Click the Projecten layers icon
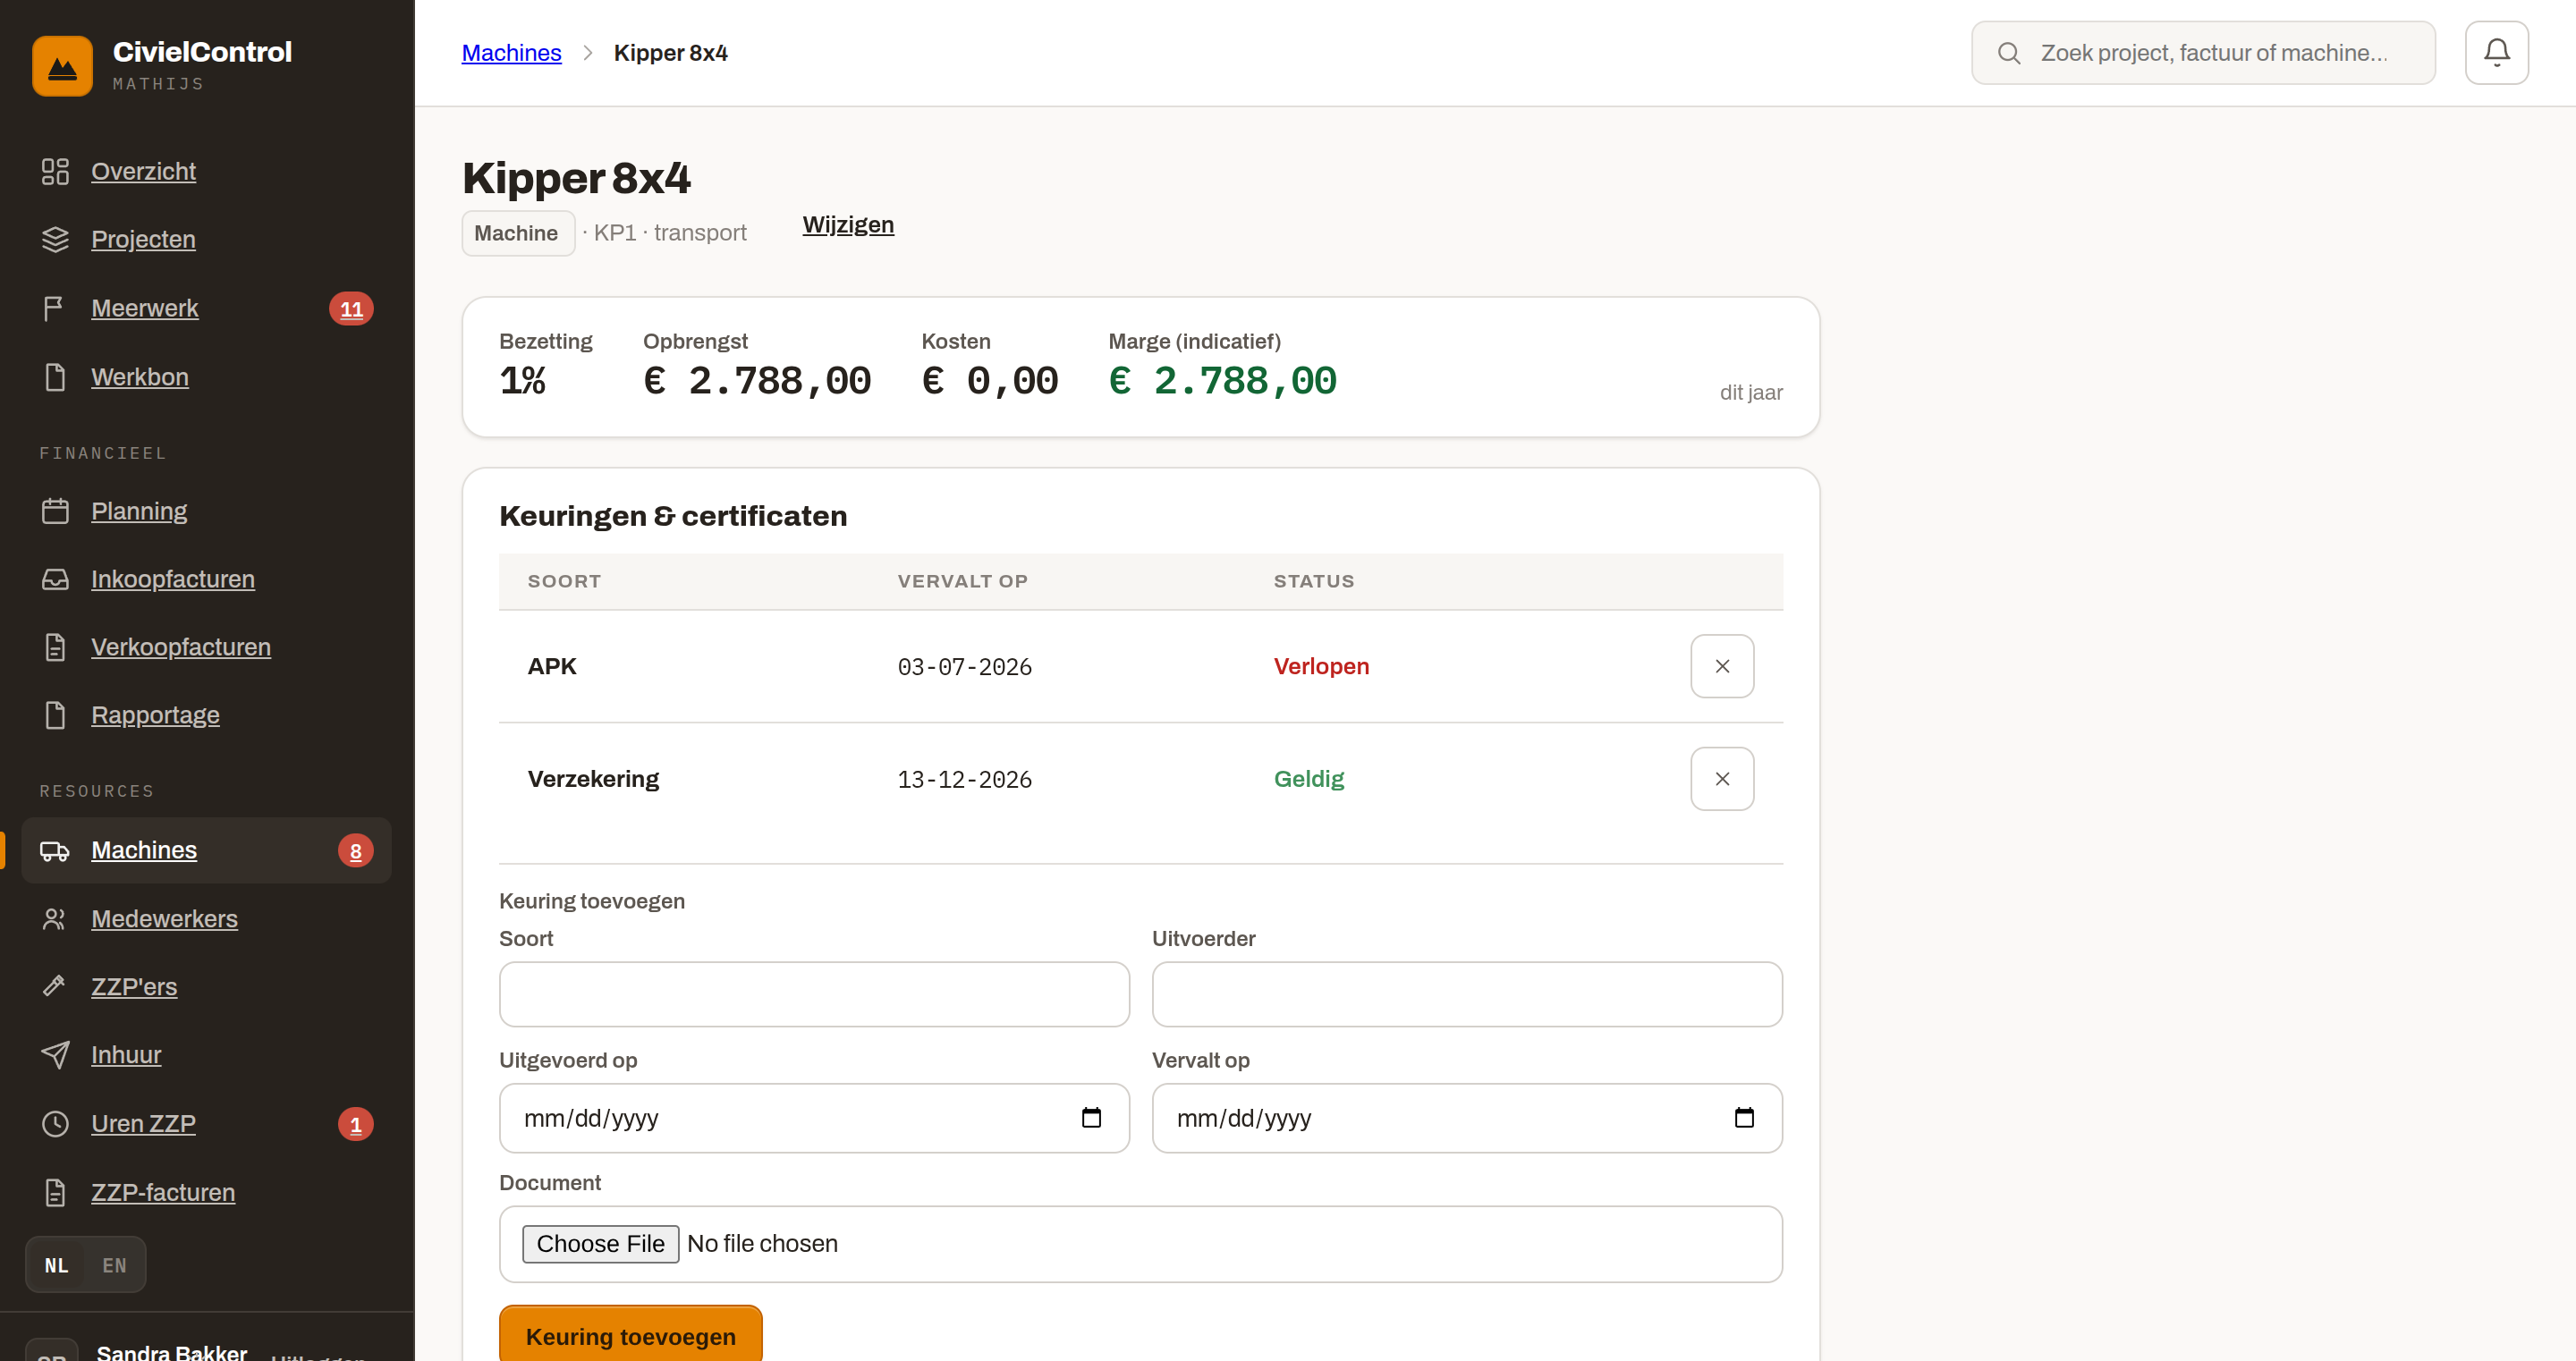 pyautogui.click(x=55, y=240)
